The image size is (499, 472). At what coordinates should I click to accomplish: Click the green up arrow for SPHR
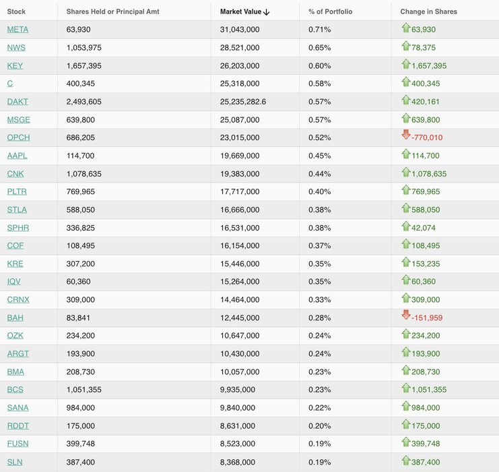click(406, 227)
